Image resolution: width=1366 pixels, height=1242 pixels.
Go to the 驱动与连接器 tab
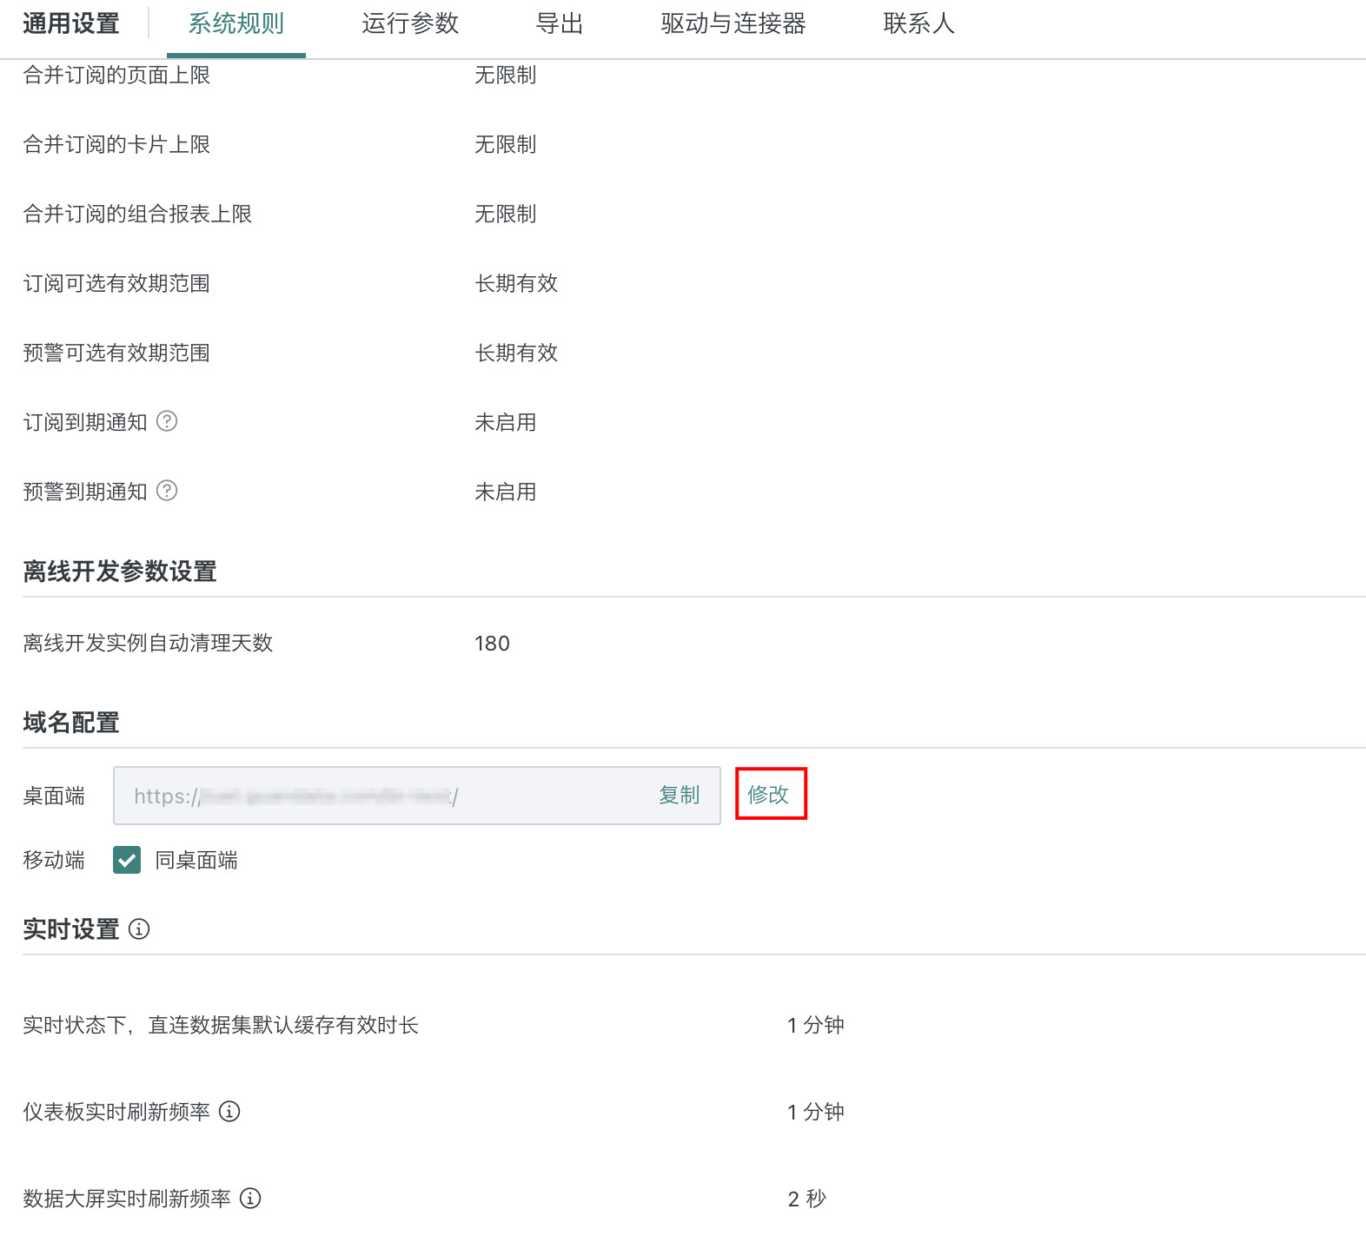[x=733, y=24]
